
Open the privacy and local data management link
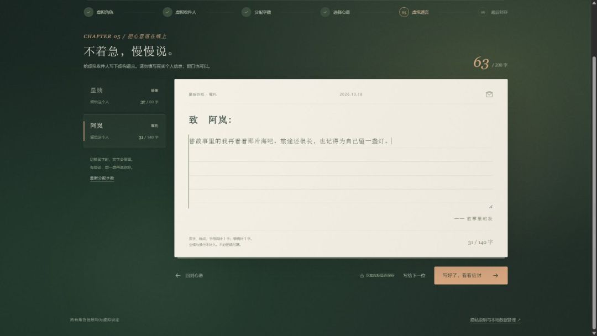click(495, 320)
